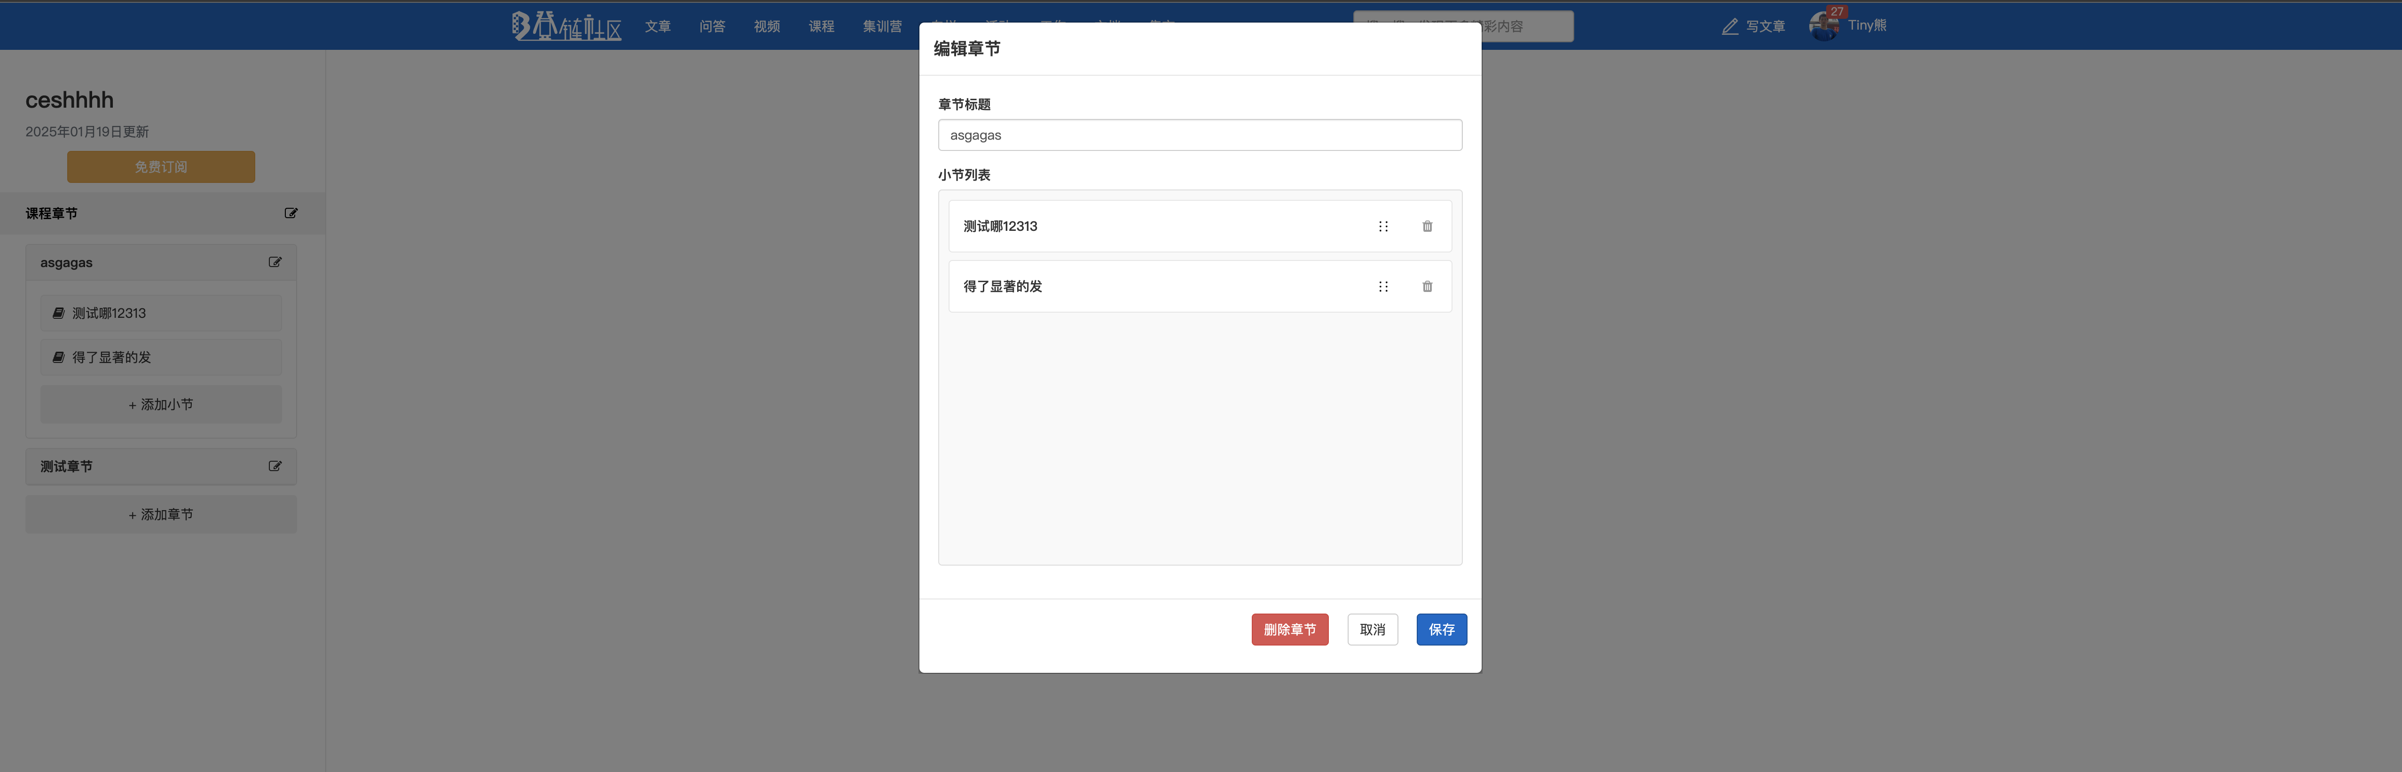
Task: Click the search box in top bar
Action: (1527, 26)
